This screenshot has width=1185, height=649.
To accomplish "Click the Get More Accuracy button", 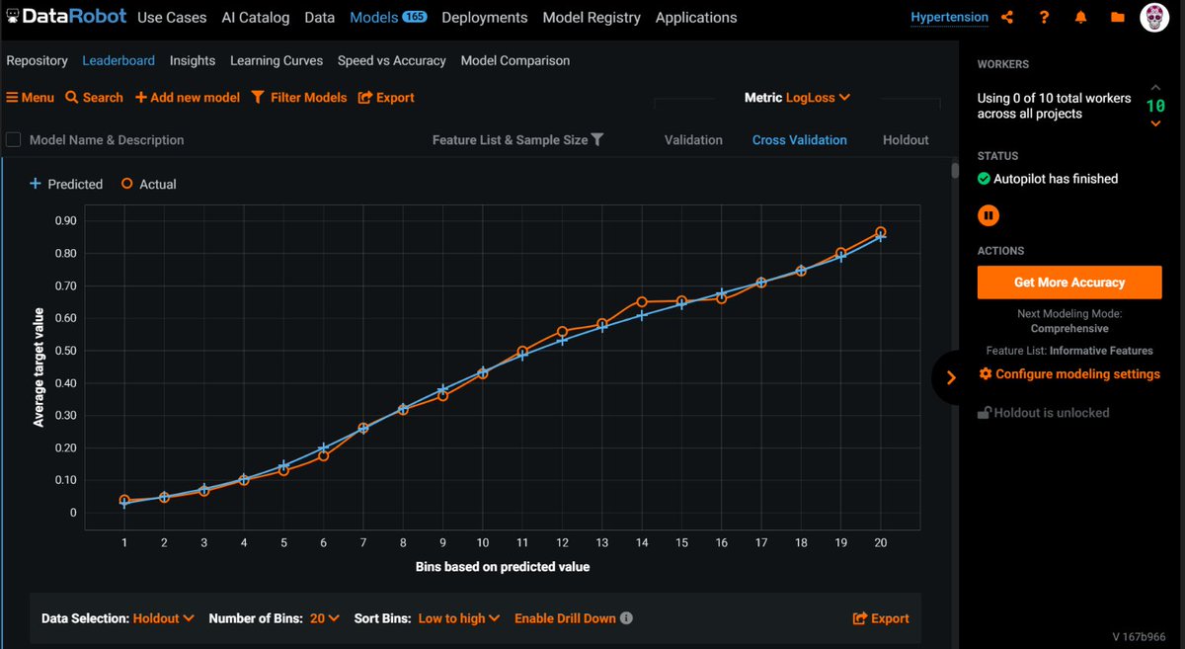I will [1069, 283].
